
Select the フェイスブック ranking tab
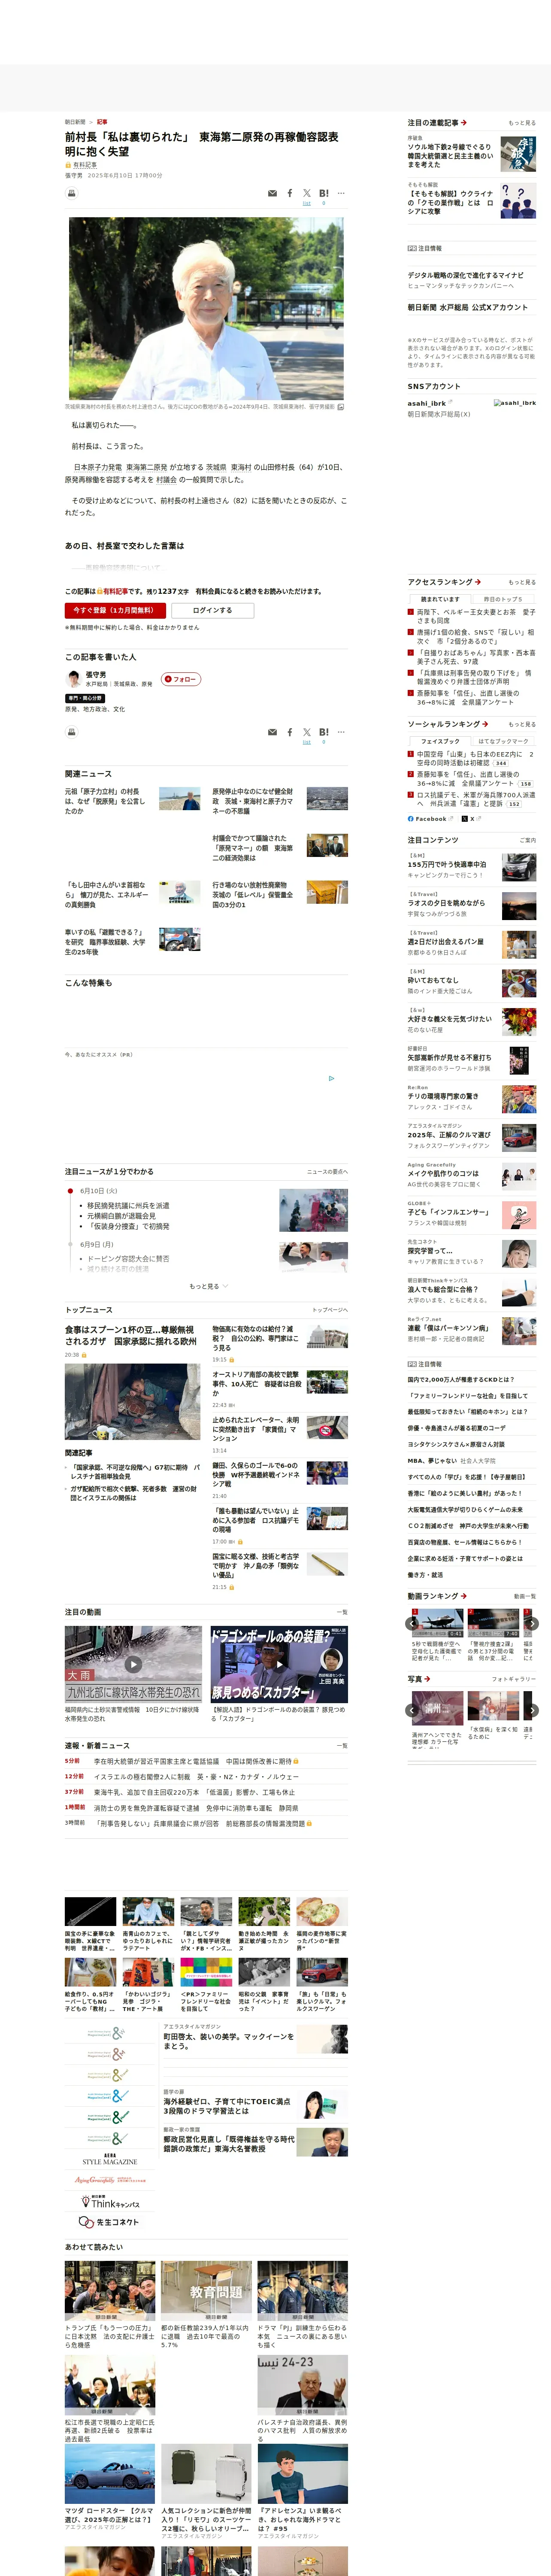440,742
